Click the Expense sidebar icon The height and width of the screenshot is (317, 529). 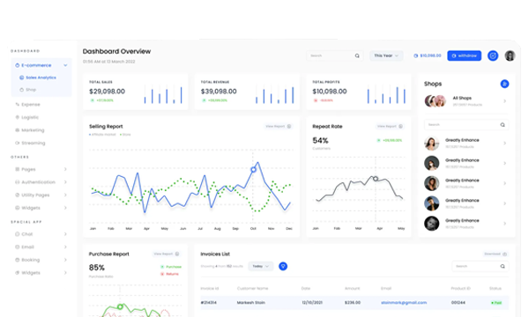18,105
